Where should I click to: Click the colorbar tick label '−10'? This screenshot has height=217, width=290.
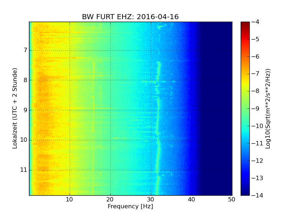[257, 126]
